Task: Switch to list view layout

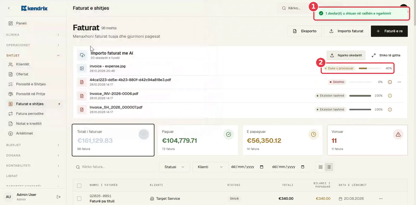Action: 329,167
